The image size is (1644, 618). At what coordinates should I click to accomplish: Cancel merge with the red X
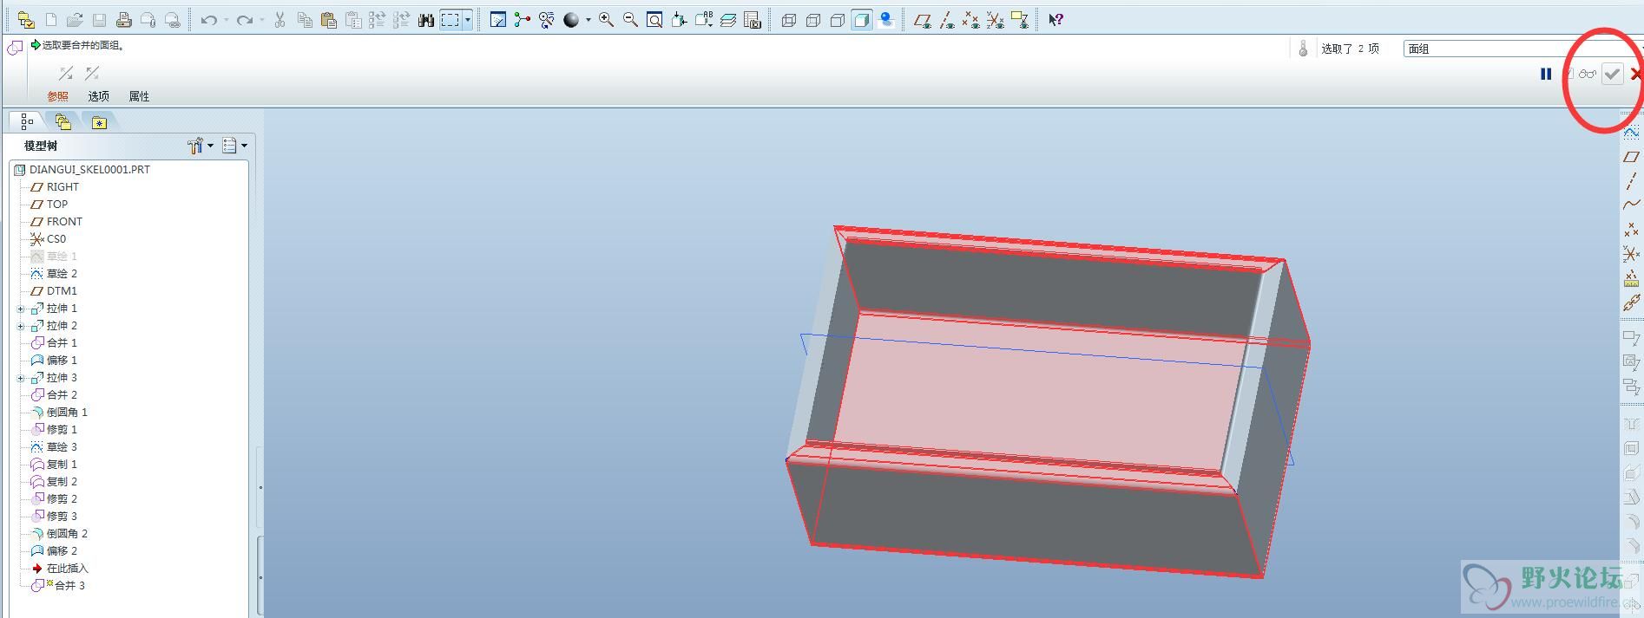(x=1636, y=74)
